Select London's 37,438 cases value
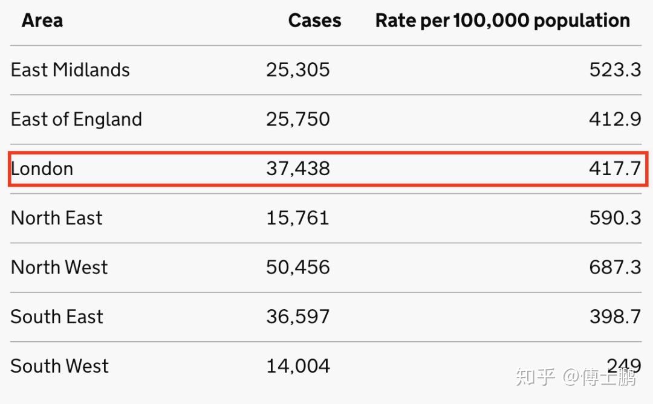This screenshot has height=404, width=653. tap(298, 168)
